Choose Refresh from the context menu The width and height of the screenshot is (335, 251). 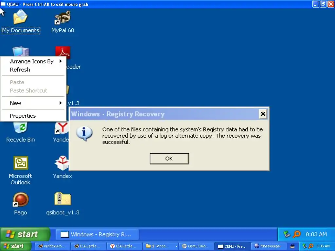pyautogui.click(x=33, y=70)
